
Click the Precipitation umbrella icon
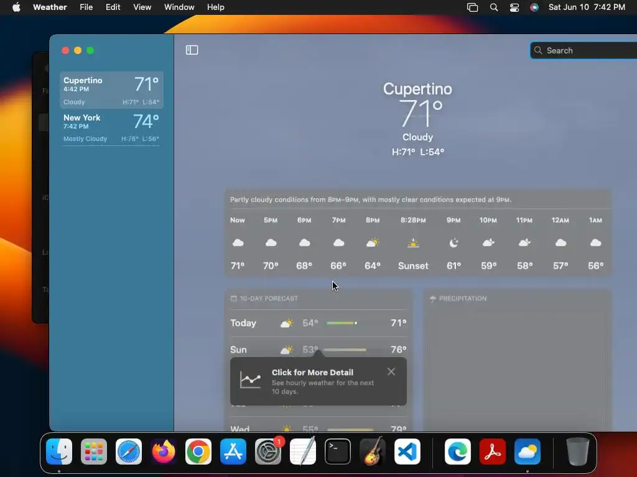[x=433, y=299]
